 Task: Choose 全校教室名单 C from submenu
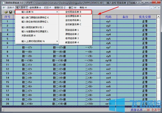click(x=75, y=24)
